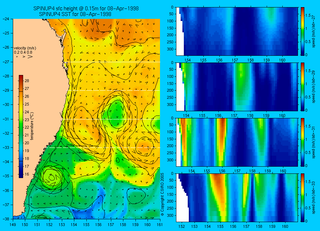Click the '-26' latitude label on the map
The width and height of the screenshot is (320, 231).
tap(5, 48)
